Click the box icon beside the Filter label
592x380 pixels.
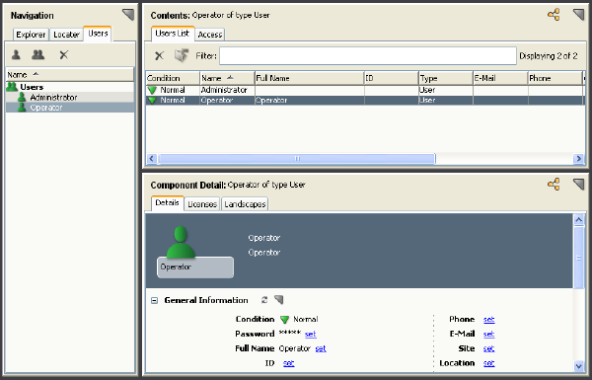[x=182, y=55]
